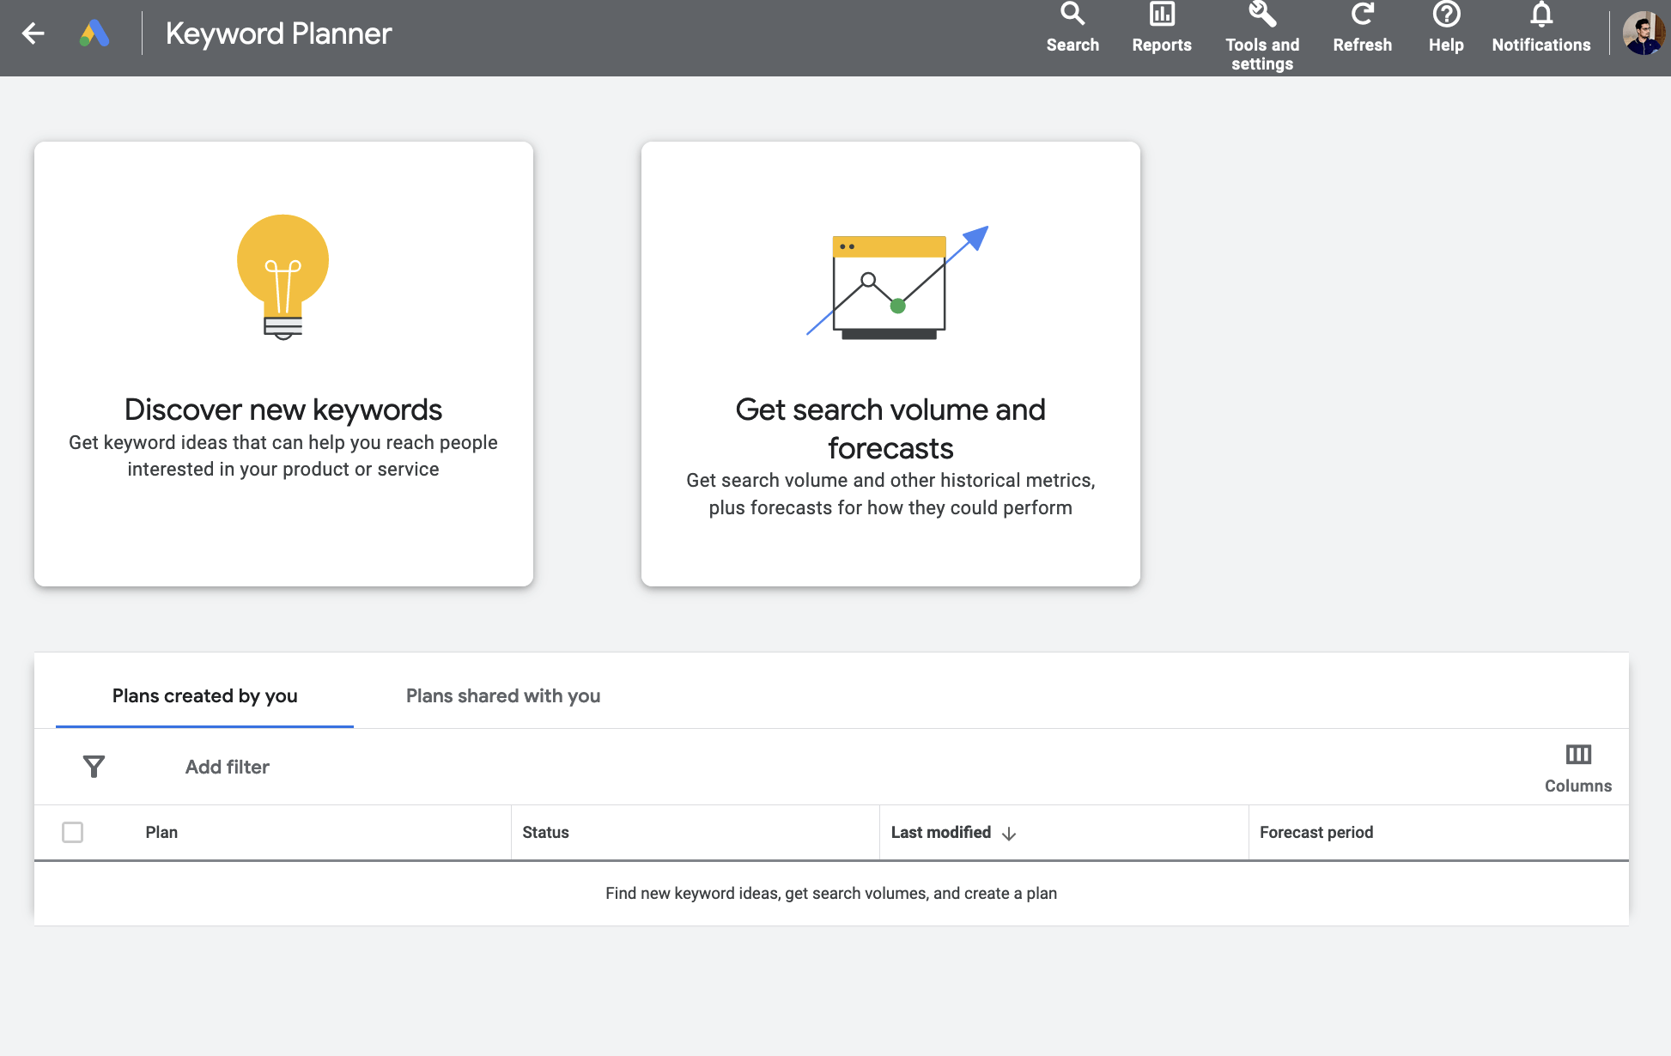Screen dimensions: 1671x1056
Task: Click the filter funnel icon
Action: click(94, 767)
